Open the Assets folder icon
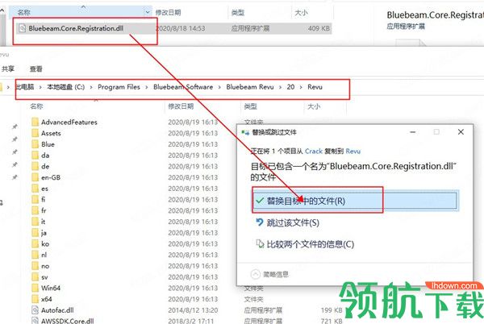This screenshot has width=484, height=324. (x=35, y=133)
